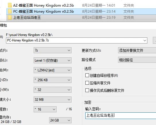Click the browse button next to archive name
This screenshot has width=156, height=125.
click(x=154, y=40)
